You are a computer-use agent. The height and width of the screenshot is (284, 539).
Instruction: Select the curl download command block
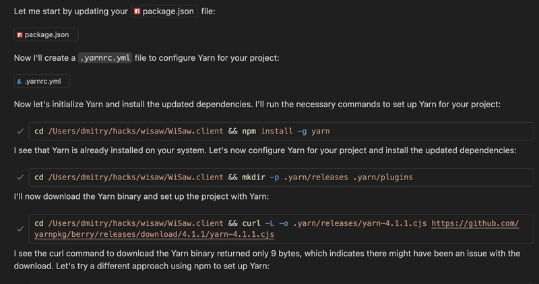pos(281,229)
